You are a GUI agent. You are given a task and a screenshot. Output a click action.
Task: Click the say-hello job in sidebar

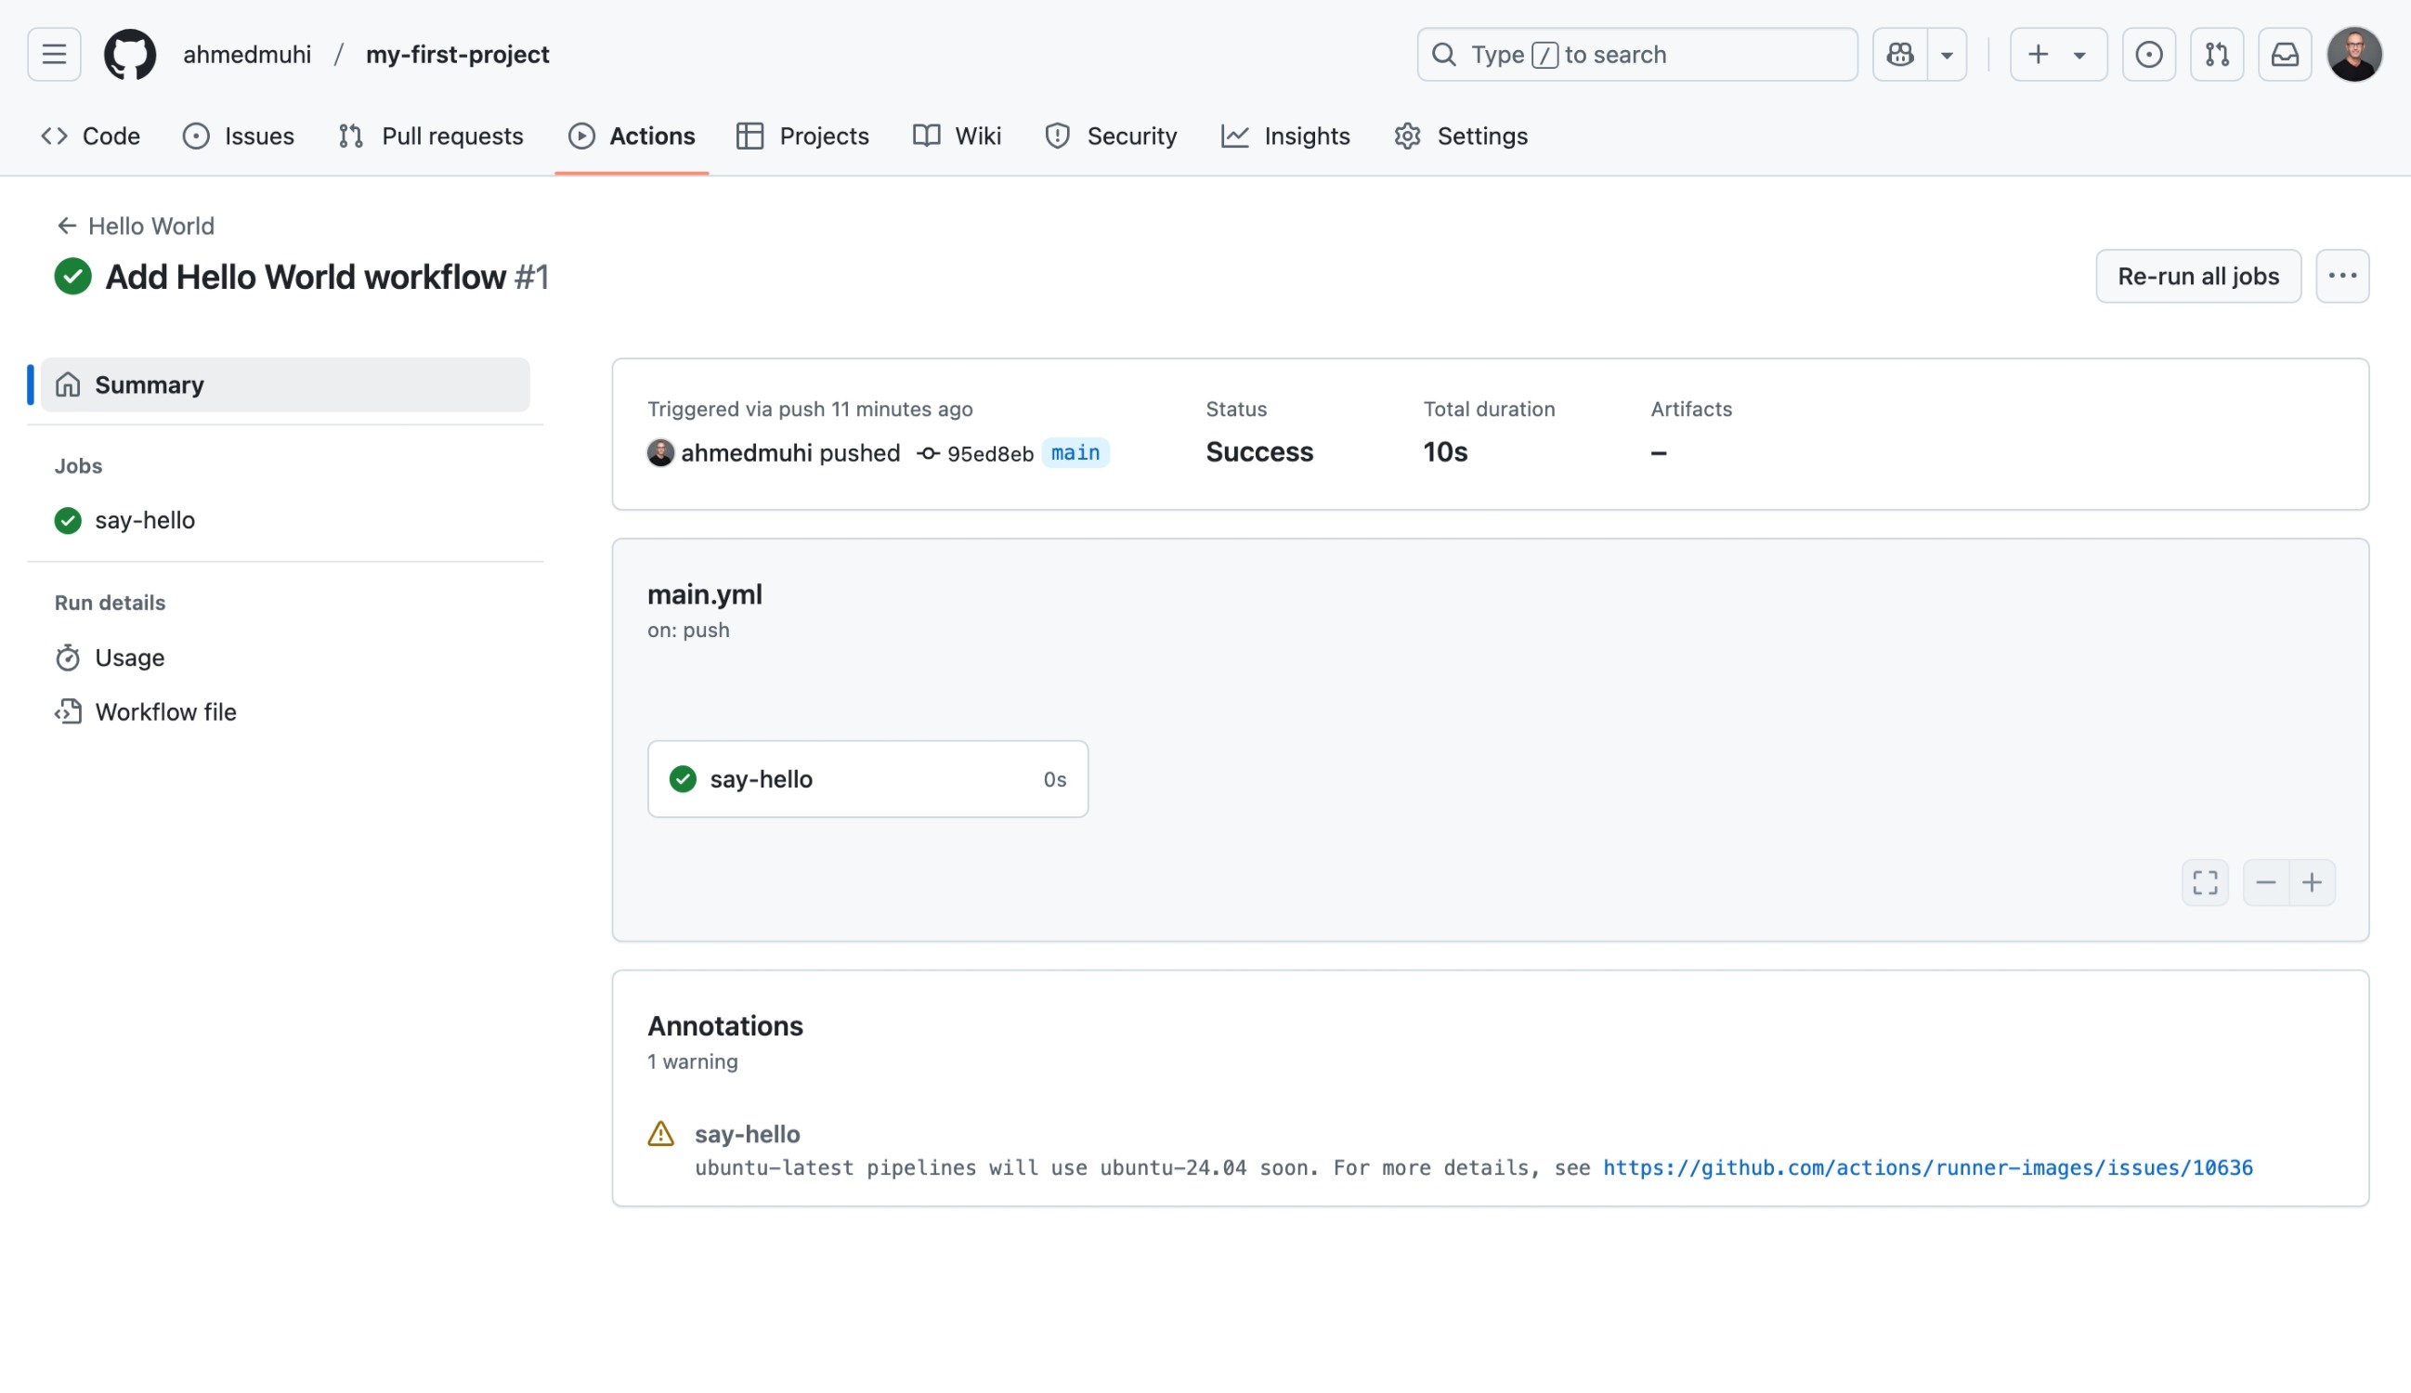coord(144,519)
